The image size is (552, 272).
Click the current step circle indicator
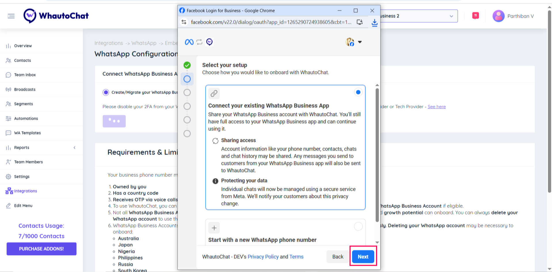coord(187,79)
